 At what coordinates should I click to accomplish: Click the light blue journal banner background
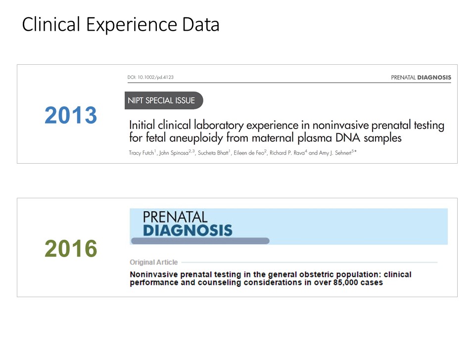[x=356, y=225]
